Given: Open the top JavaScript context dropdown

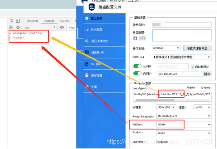Looking at the screenshot, I should click(x=40, y=27).
